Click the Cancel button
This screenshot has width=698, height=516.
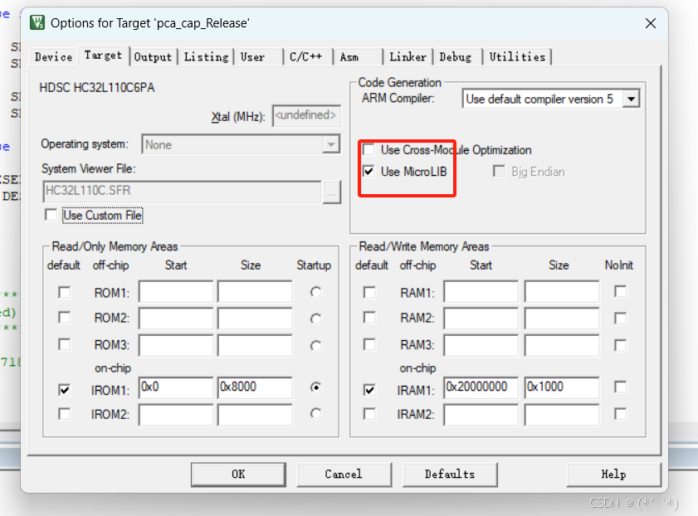pyautogui.click(x=344, y=475)
